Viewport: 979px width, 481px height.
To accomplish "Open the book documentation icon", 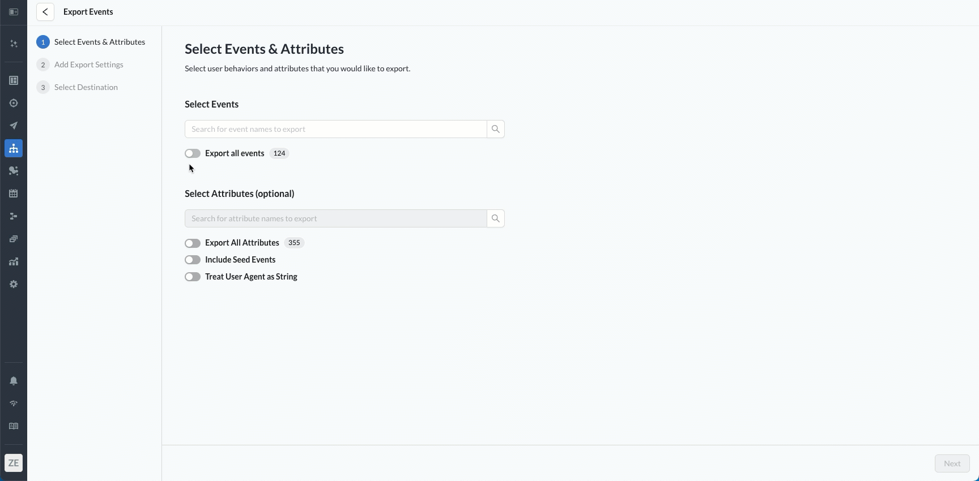I will coord(14,426).
